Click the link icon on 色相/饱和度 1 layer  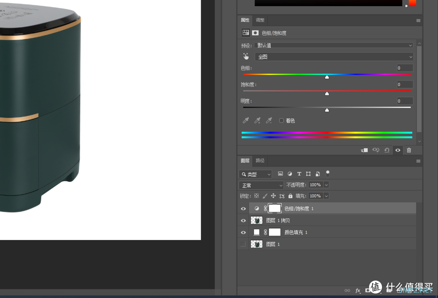tap(265, 208)
